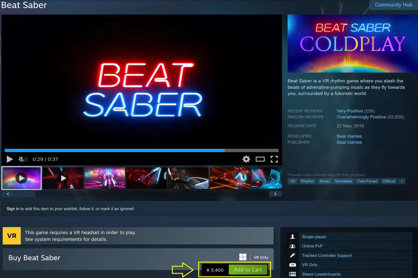Screen dimensions: 418x278
Task: Toggle theater mode on video player
Action: coord(260,159)
